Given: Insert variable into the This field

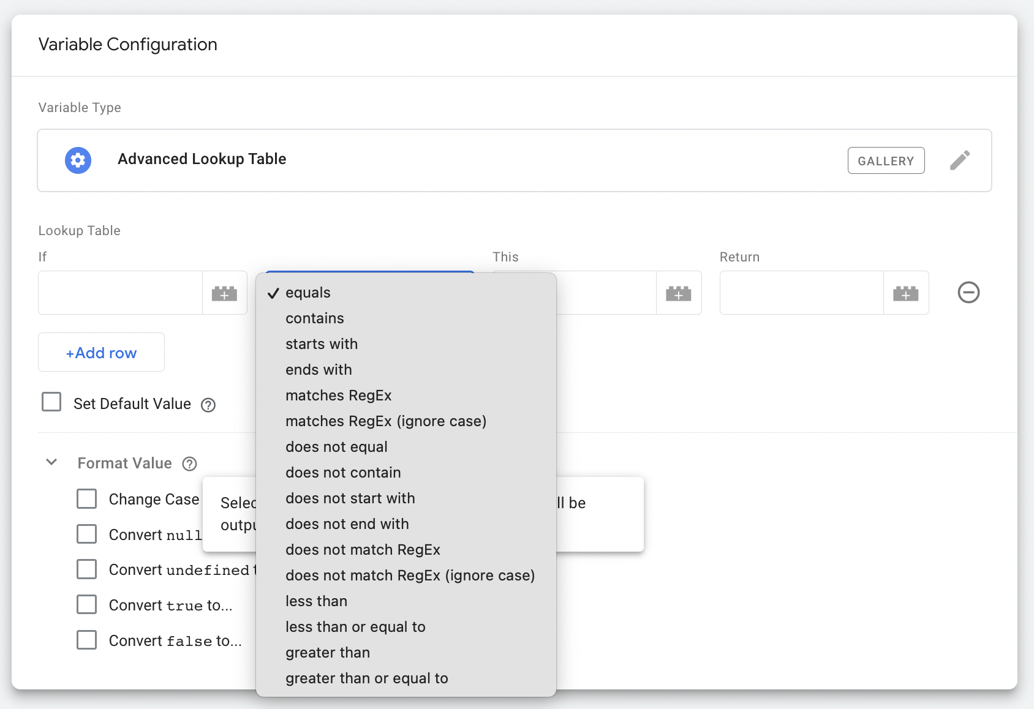Looking at the screenshot, I should pos(679,293).
